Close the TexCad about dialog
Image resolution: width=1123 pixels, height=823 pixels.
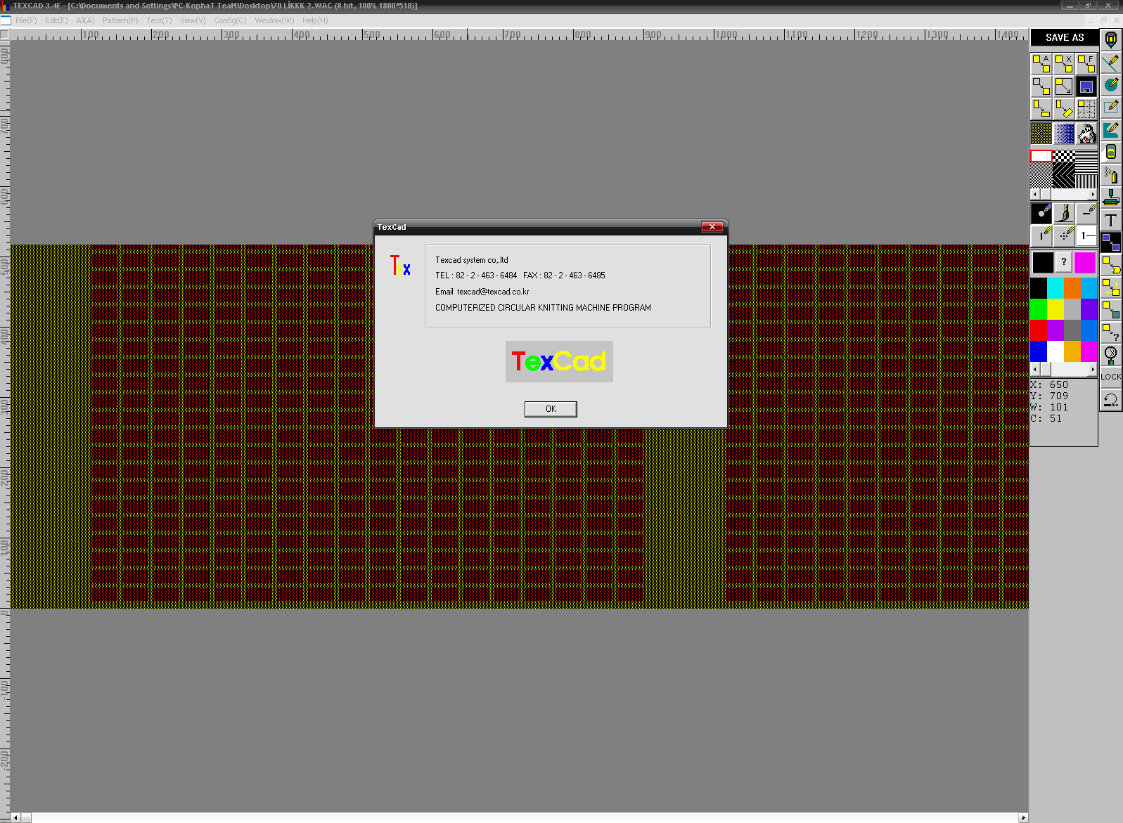[712, 226]
